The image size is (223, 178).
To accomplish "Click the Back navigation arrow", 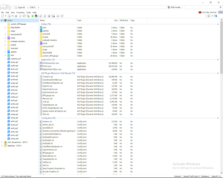I will click(3, 7).
